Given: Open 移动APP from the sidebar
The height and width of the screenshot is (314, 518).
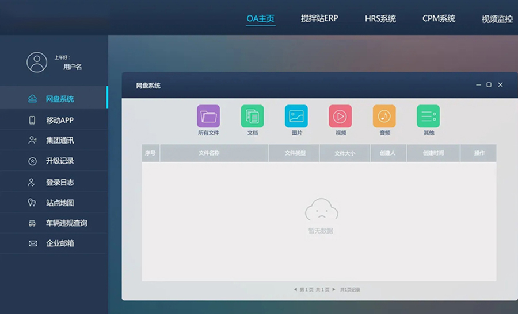Looking at the screenshot, I should [x=59, y=120].
